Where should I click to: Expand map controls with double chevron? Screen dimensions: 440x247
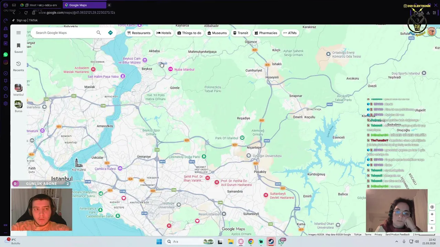pyautogui.click(x=432, y=228)
